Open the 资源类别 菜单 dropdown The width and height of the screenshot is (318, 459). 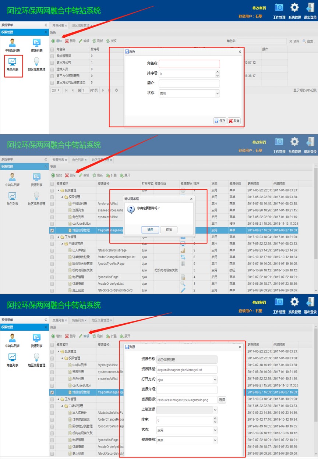215,440
